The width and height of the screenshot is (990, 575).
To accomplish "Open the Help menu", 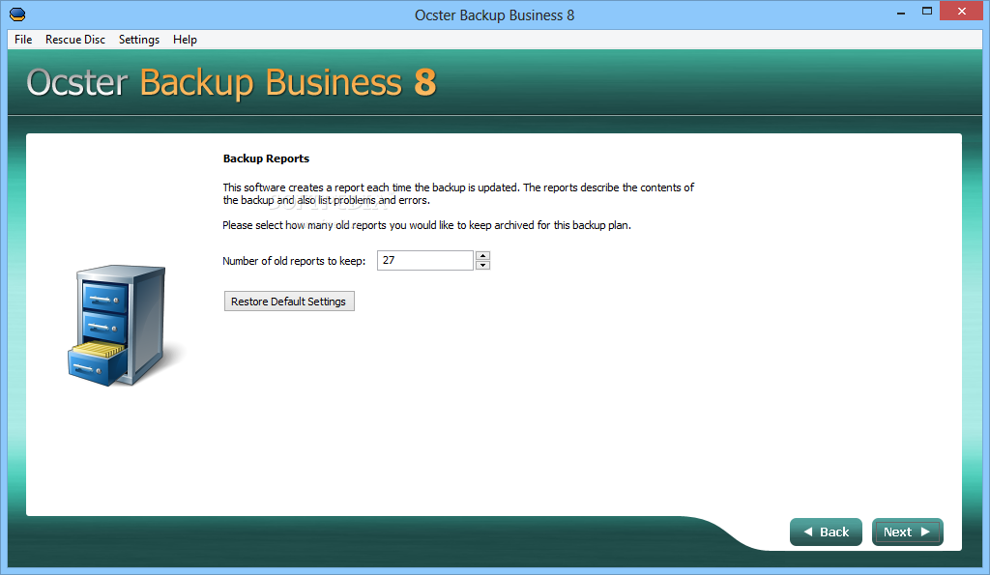I will pos(185,39).
